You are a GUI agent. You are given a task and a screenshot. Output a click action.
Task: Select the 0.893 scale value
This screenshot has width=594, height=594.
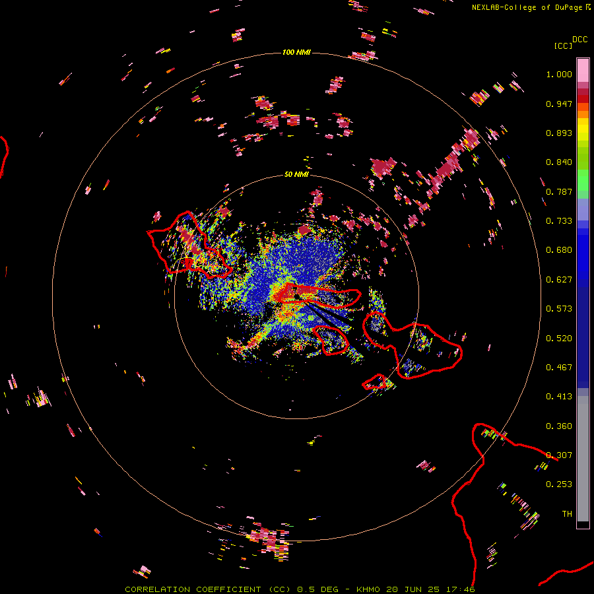[559, 133]
